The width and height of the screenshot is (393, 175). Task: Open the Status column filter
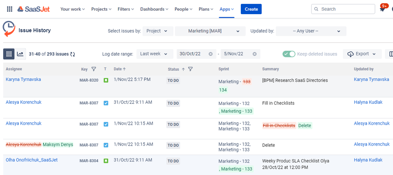pos(190,69)
